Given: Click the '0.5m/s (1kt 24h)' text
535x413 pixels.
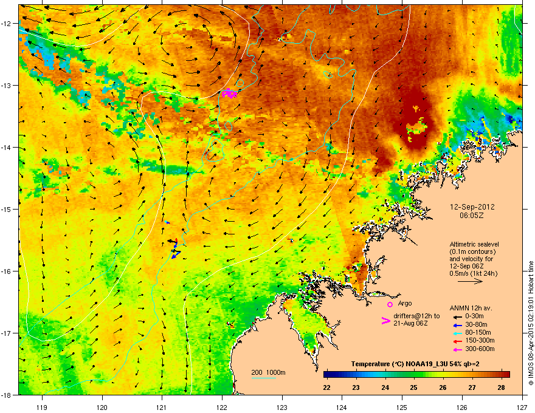Looking at the screenshot, I should point(473,273).
